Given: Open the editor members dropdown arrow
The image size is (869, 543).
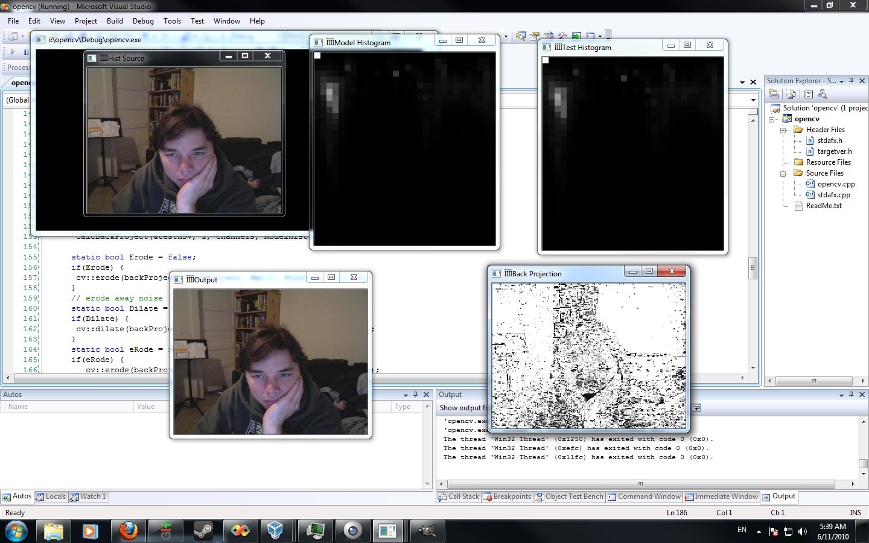Looking at the screenshot, I should tap(753, 100).
